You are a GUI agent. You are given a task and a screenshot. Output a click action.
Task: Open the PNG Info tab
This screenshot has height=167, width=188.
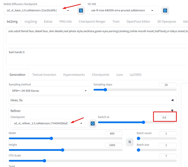point(66,21)
